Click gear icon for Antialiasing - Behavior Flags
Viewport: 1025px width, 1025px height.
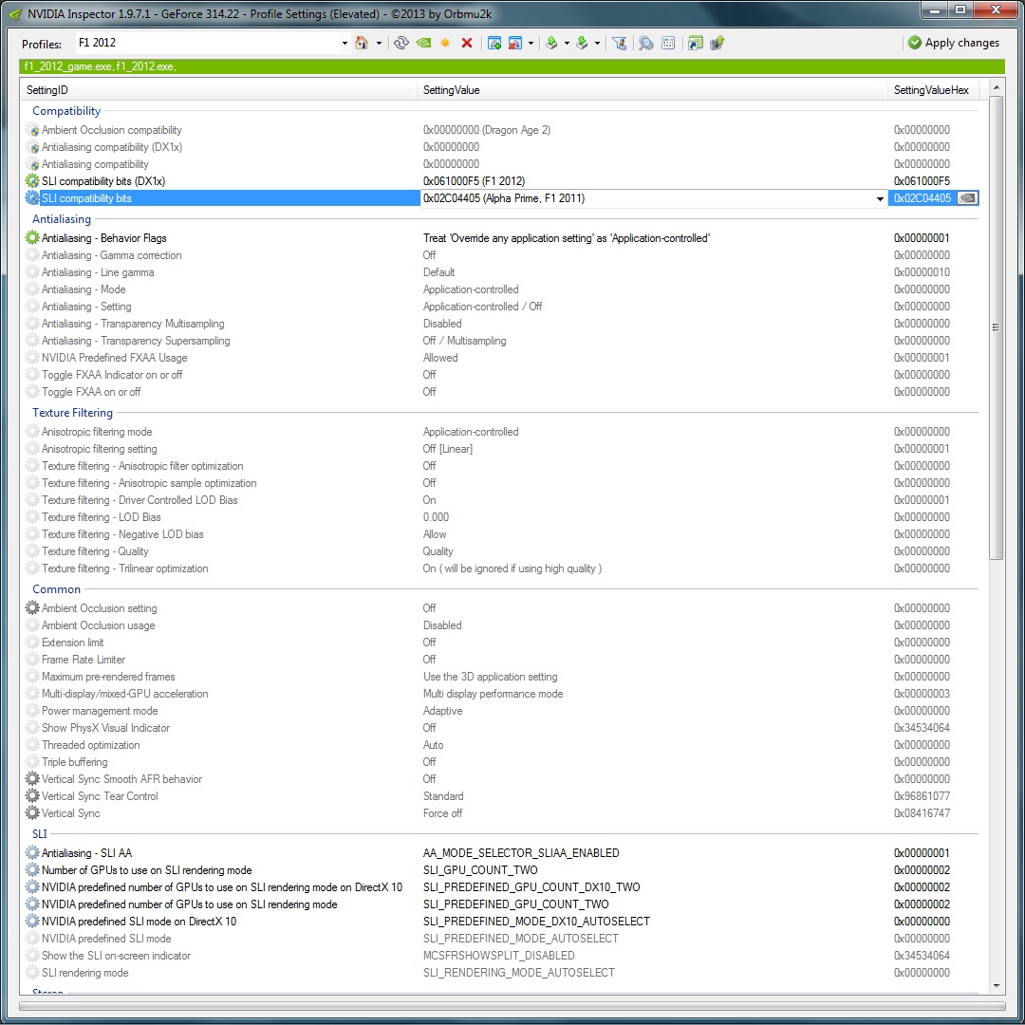tap(32, 238)
